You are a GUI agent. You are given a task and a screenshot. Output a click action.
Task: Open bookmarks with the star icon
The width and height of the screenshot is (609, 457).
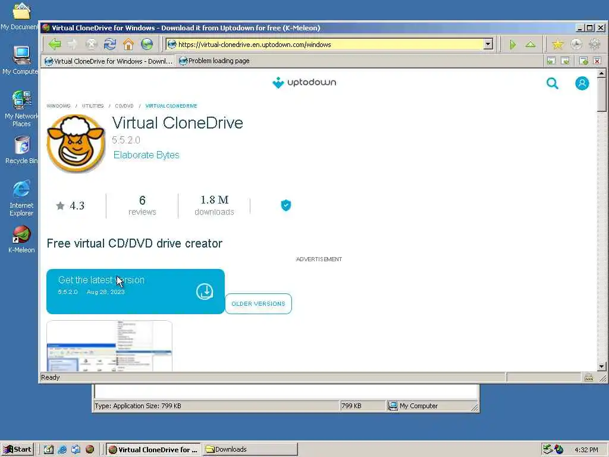(x=558, y=44)
